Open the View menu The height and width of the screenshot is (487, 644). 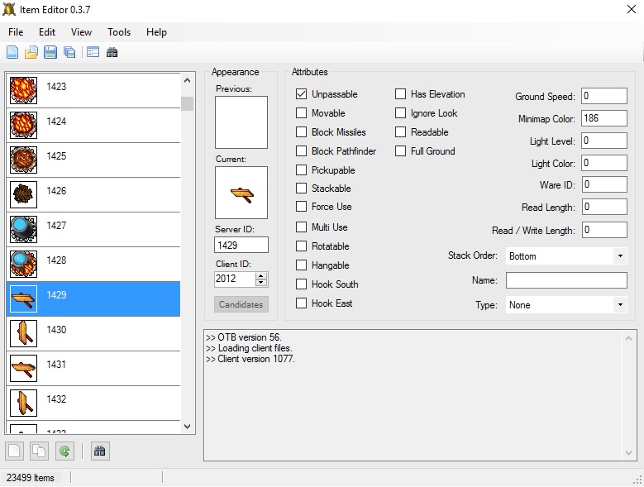click(81, 32)
